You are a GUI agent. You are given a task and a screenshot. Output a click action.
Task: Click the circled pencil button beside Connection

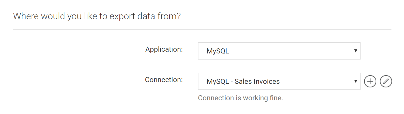[386, 81]
